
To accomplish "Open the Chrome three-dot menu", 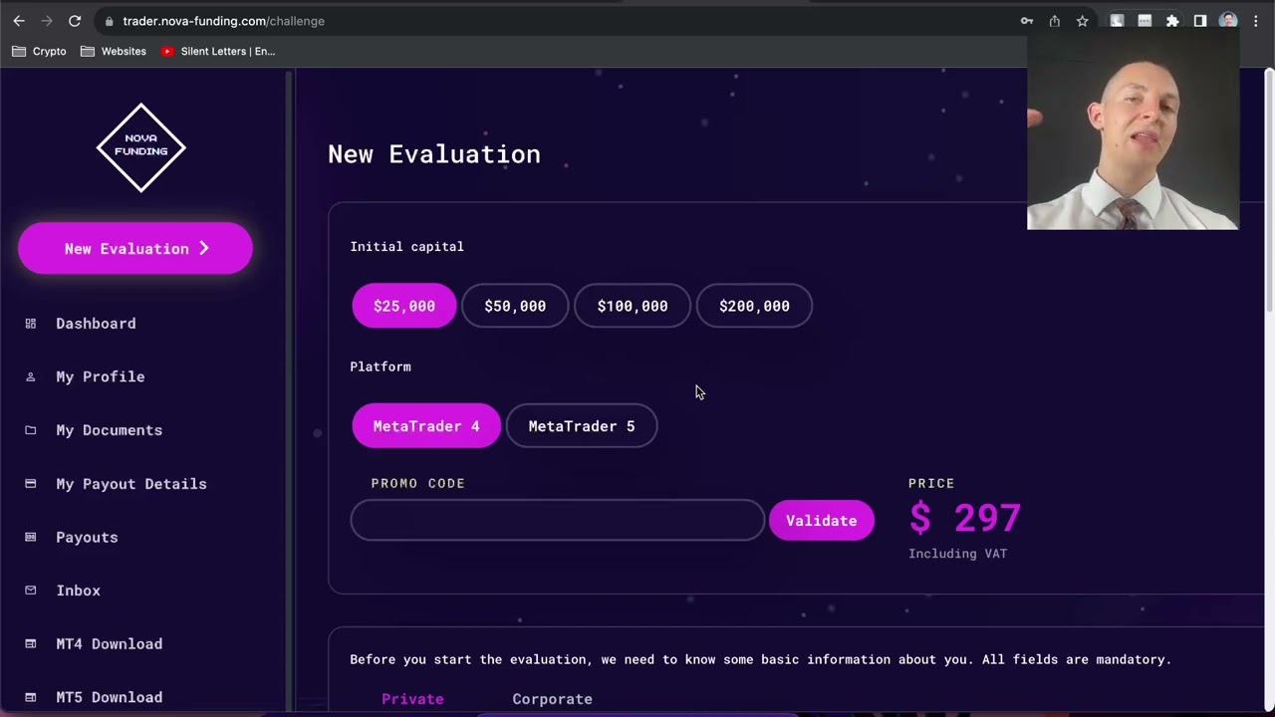I will coord(1255,21).
